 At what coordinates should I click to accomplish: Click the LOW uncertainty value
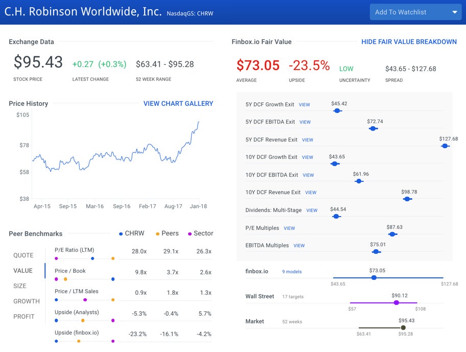point(346,69)
